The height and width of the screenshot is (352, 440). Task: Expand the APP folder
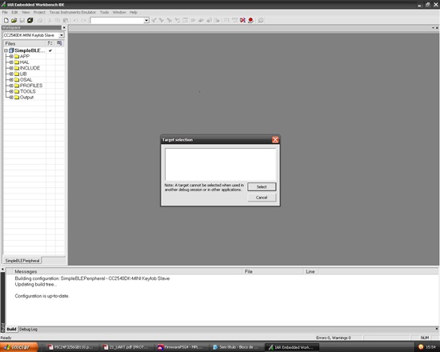click(11, 57)
